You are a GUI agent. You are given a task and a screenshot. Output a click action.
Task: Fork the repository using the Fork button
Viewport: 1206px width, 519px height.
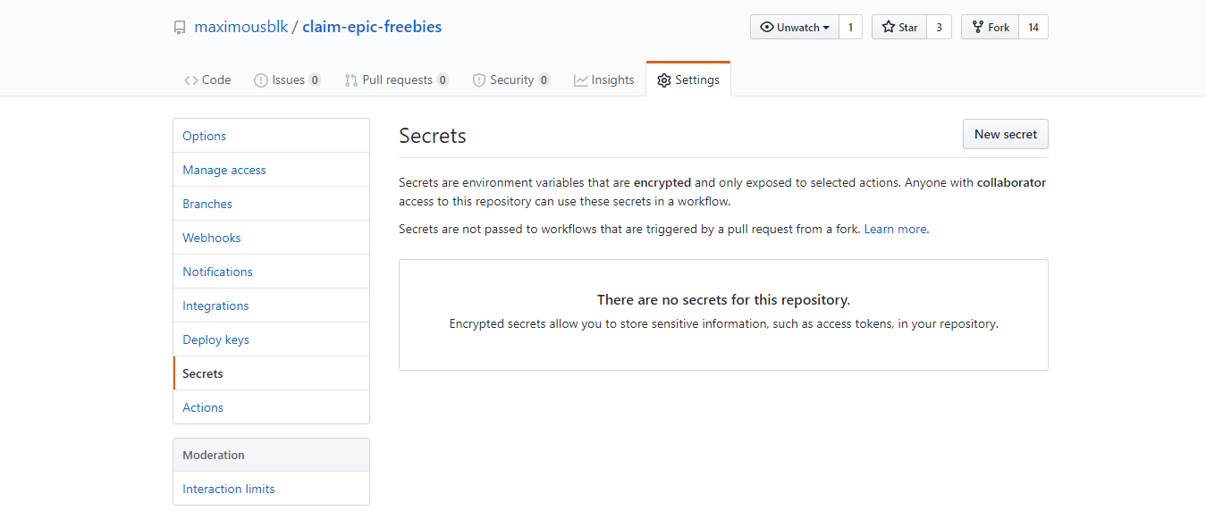tap(990, 27)
